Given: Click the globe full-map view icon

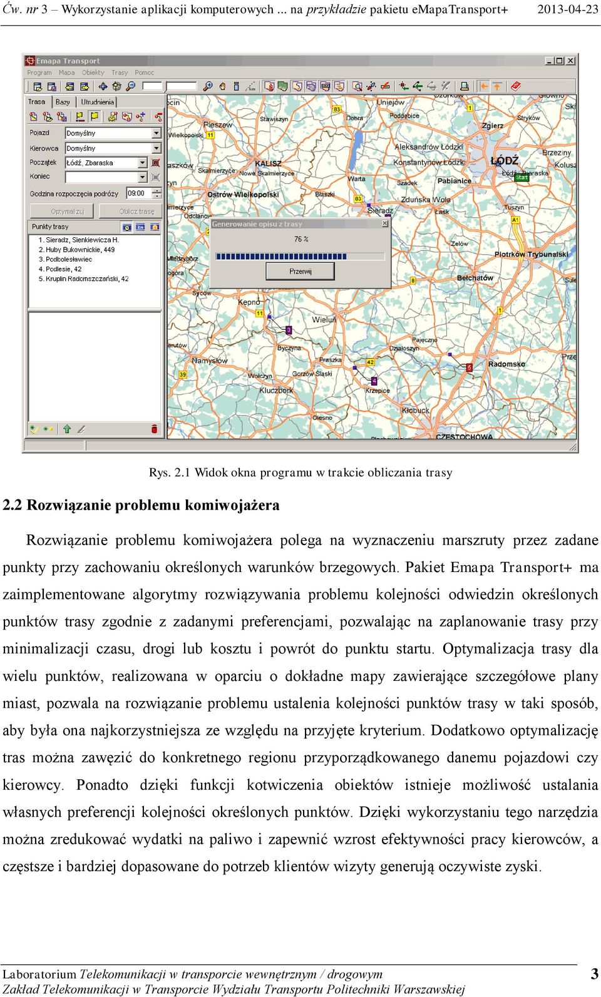Looking at the screenshot, I should (116, 86).
